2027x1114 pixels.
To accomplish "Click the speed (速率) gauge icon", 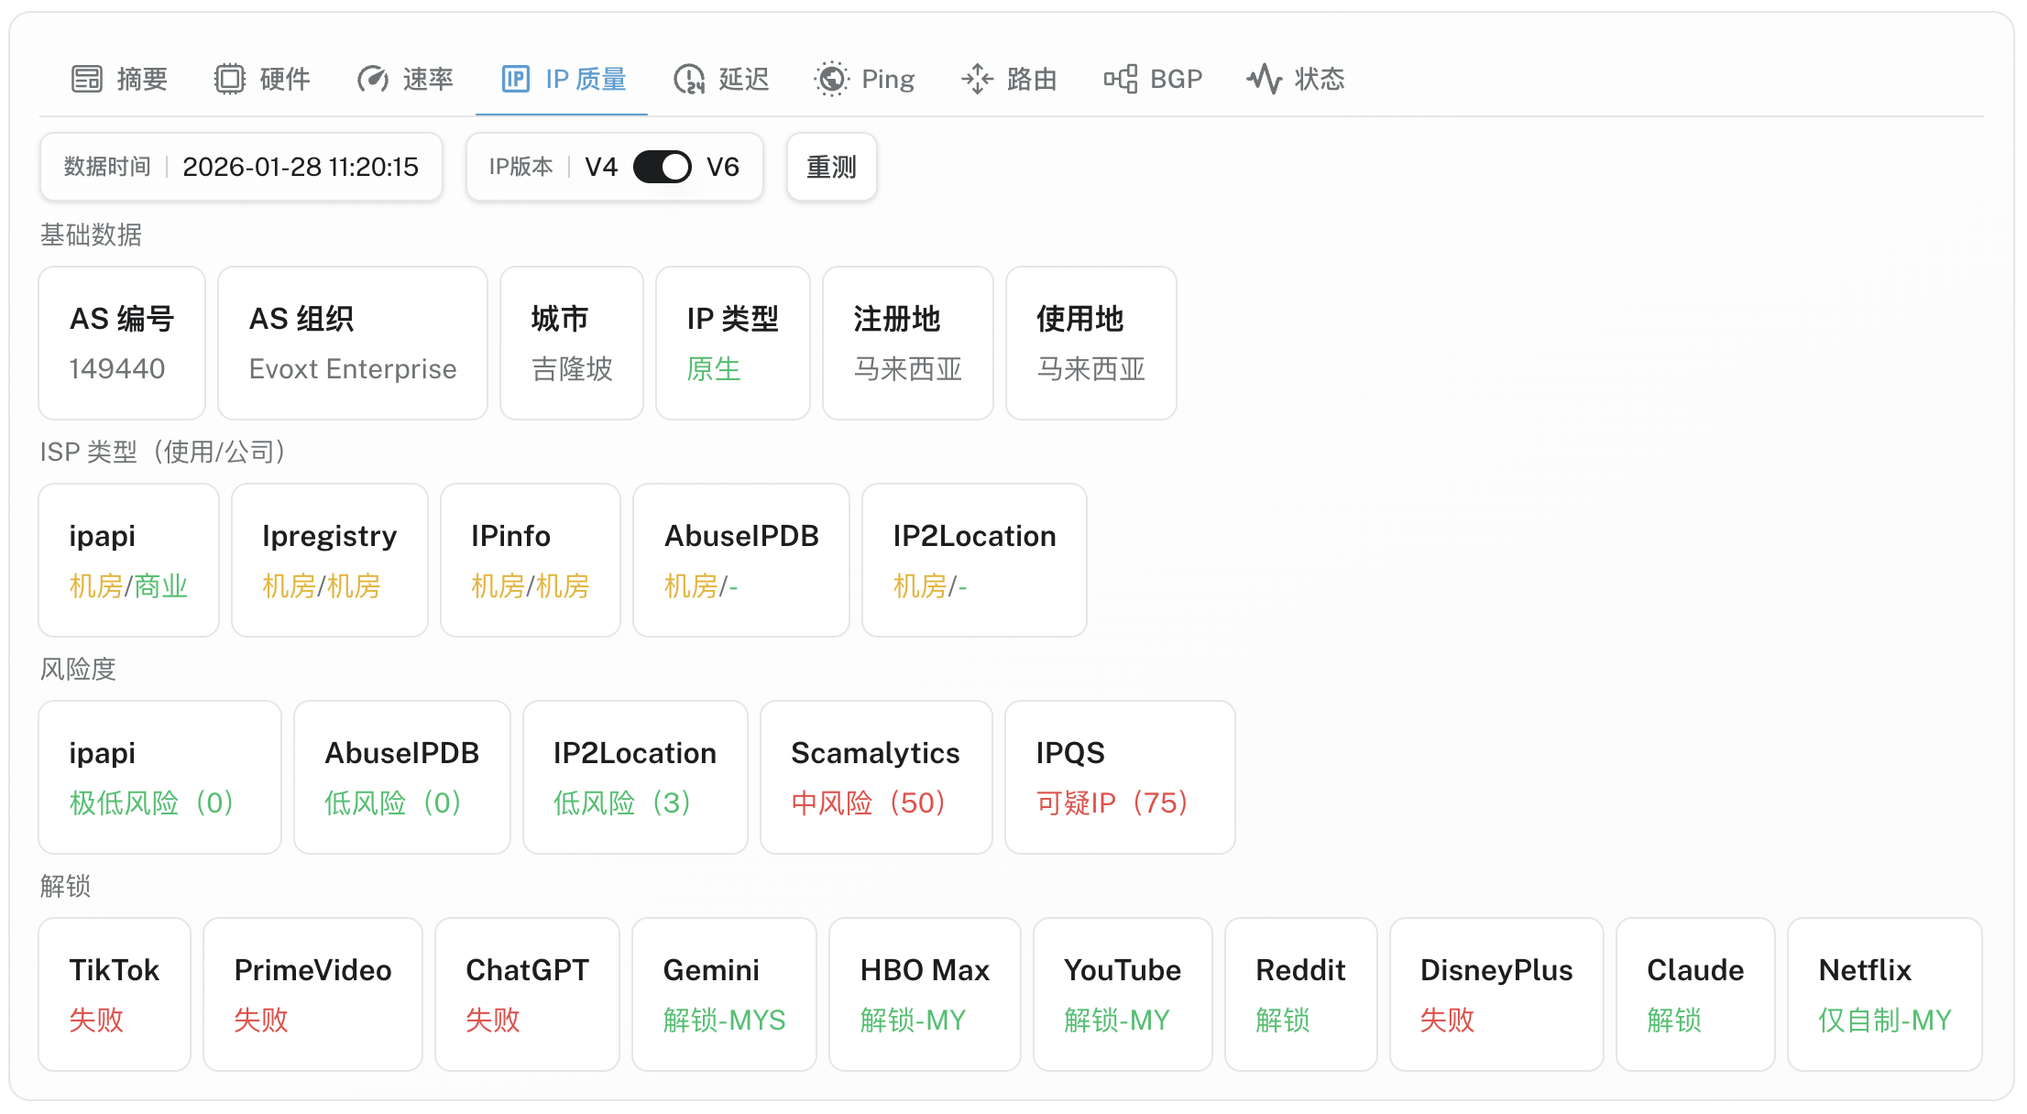I will coord(373,79).
